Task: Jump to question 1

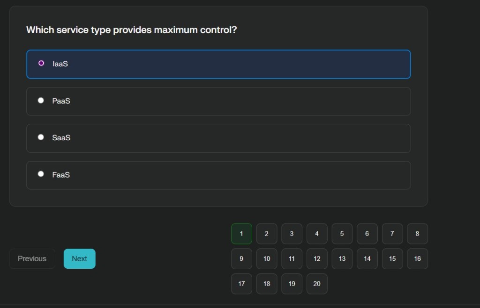Action: [x=241, y=234]
